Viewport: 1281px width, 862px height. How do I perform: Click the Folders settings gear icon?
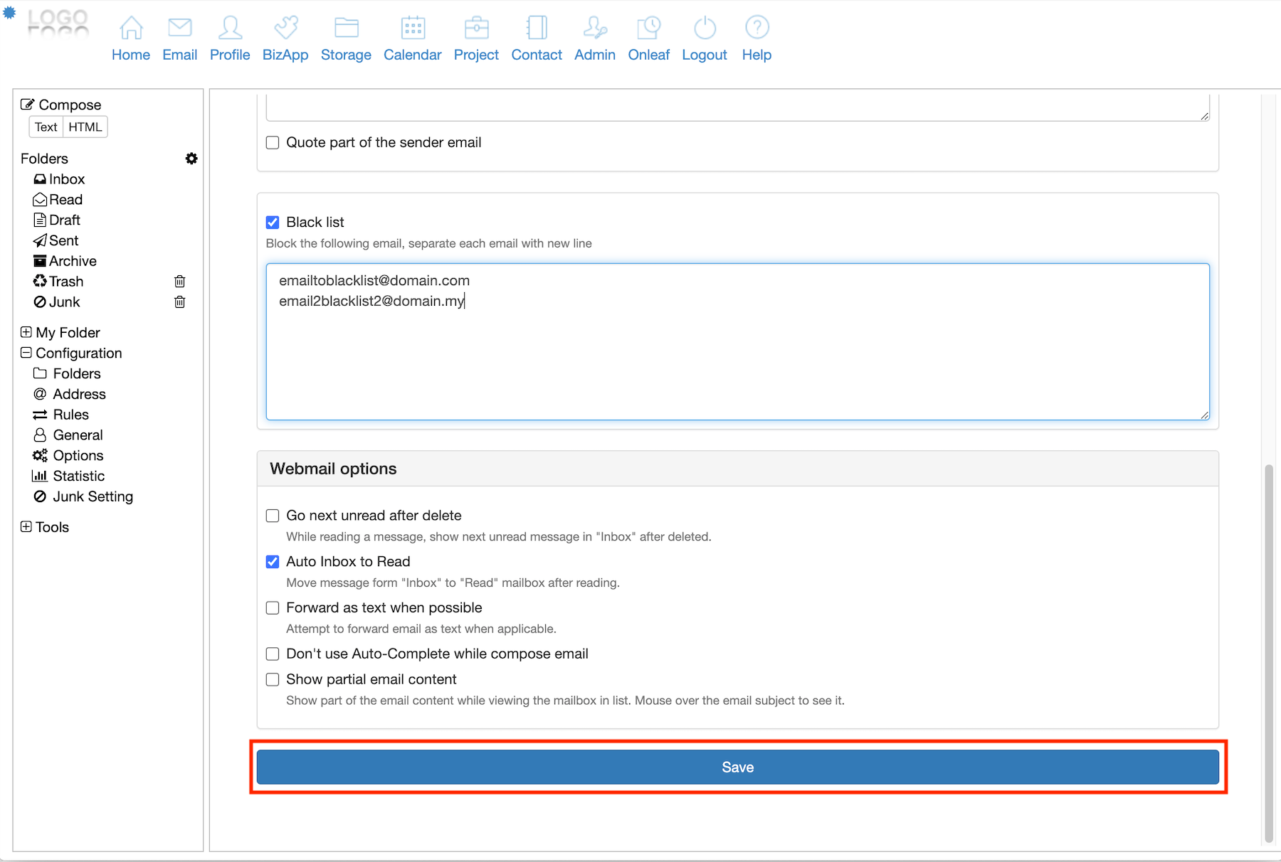pos(191,159)
